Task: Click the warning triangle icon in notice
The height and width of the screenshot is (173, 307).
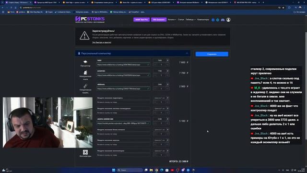Action: coord(84,36)
